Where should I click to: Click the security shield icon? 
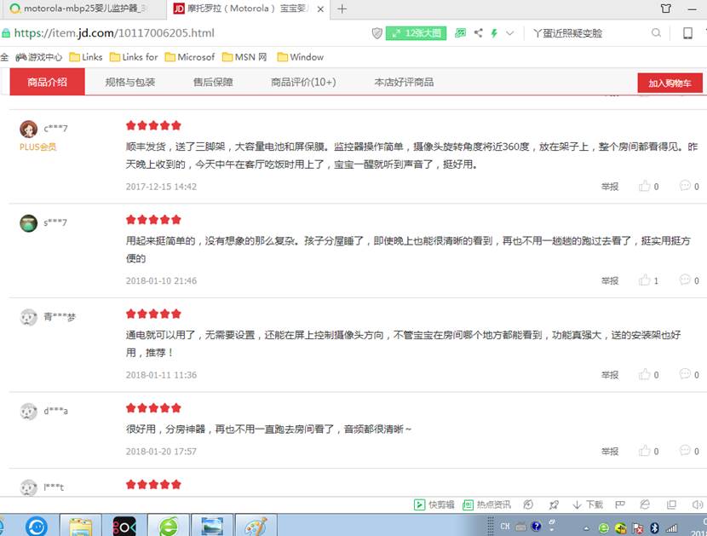376,33
